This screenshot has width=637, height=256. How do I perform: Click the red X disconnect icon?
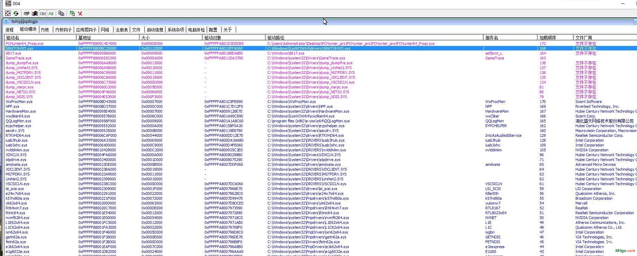pyautogui.click(x=80, y=13)
